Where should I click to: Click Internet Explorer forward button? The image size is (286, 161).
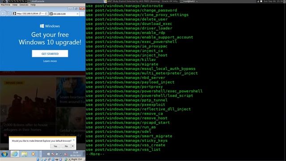coord(9,13)
